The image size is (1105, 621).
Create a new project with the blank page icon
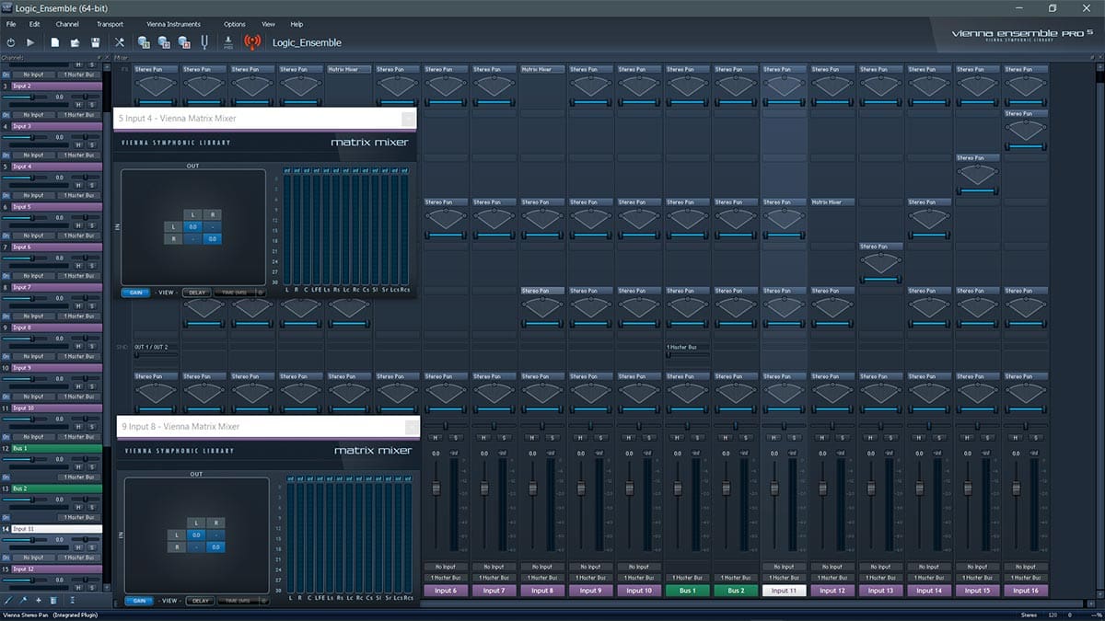coord(55,42)
